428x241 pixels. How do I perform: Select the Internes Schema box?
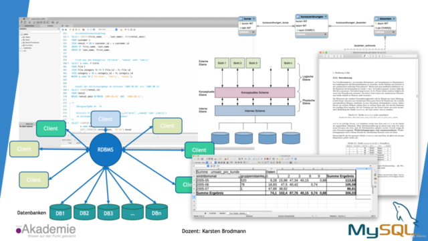click(255, 111)
